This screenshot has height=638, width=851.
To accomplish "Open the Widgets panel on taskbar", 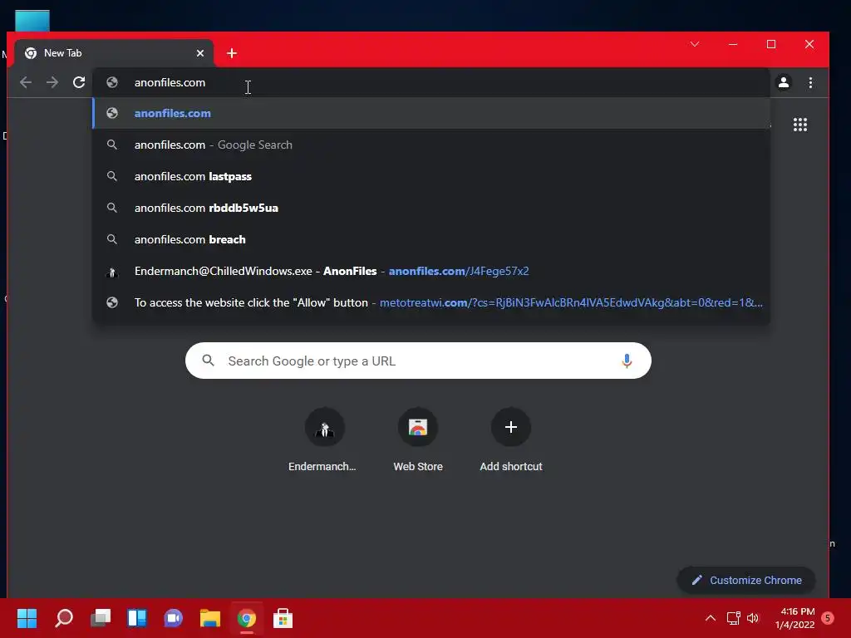I will (x=137, y=618).
